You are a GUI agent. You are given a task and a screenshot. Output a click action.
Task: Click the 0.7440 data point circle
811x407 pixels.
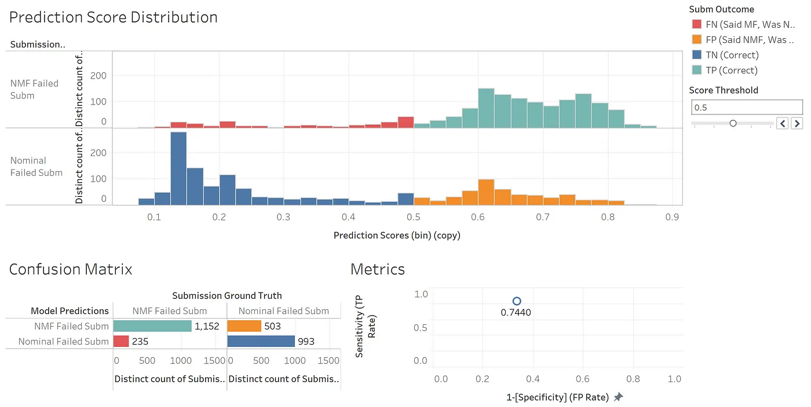click(517, 301)
